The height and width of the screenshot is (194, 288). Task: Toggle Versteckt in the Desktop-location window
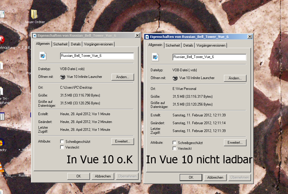(62, 147)
